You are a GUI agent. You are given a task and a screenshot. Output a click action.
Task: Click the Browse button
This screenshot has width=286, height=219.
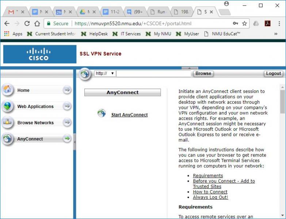[x=203, y=73]
